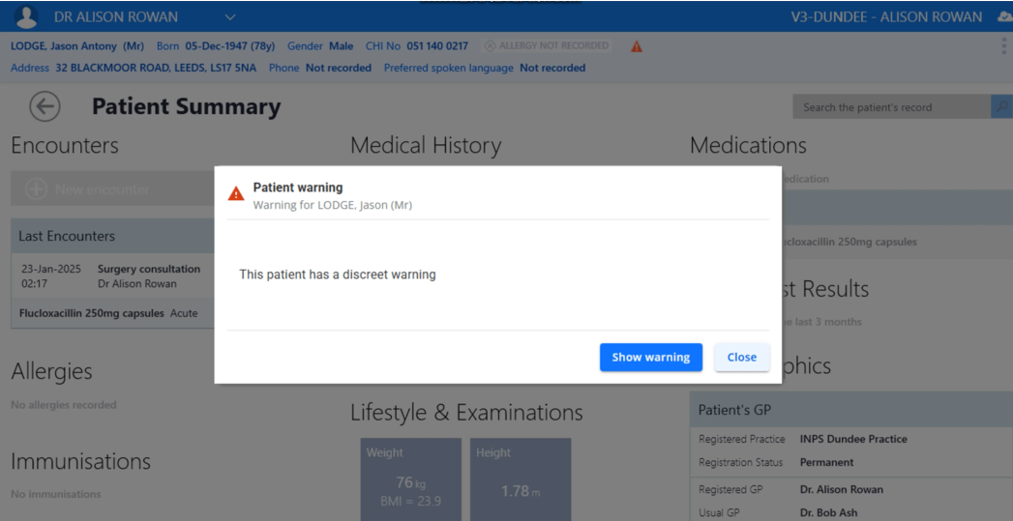Click the plus icon on New encounter
This screenshot has height=521, width=1013.
(x=36, y=188)
